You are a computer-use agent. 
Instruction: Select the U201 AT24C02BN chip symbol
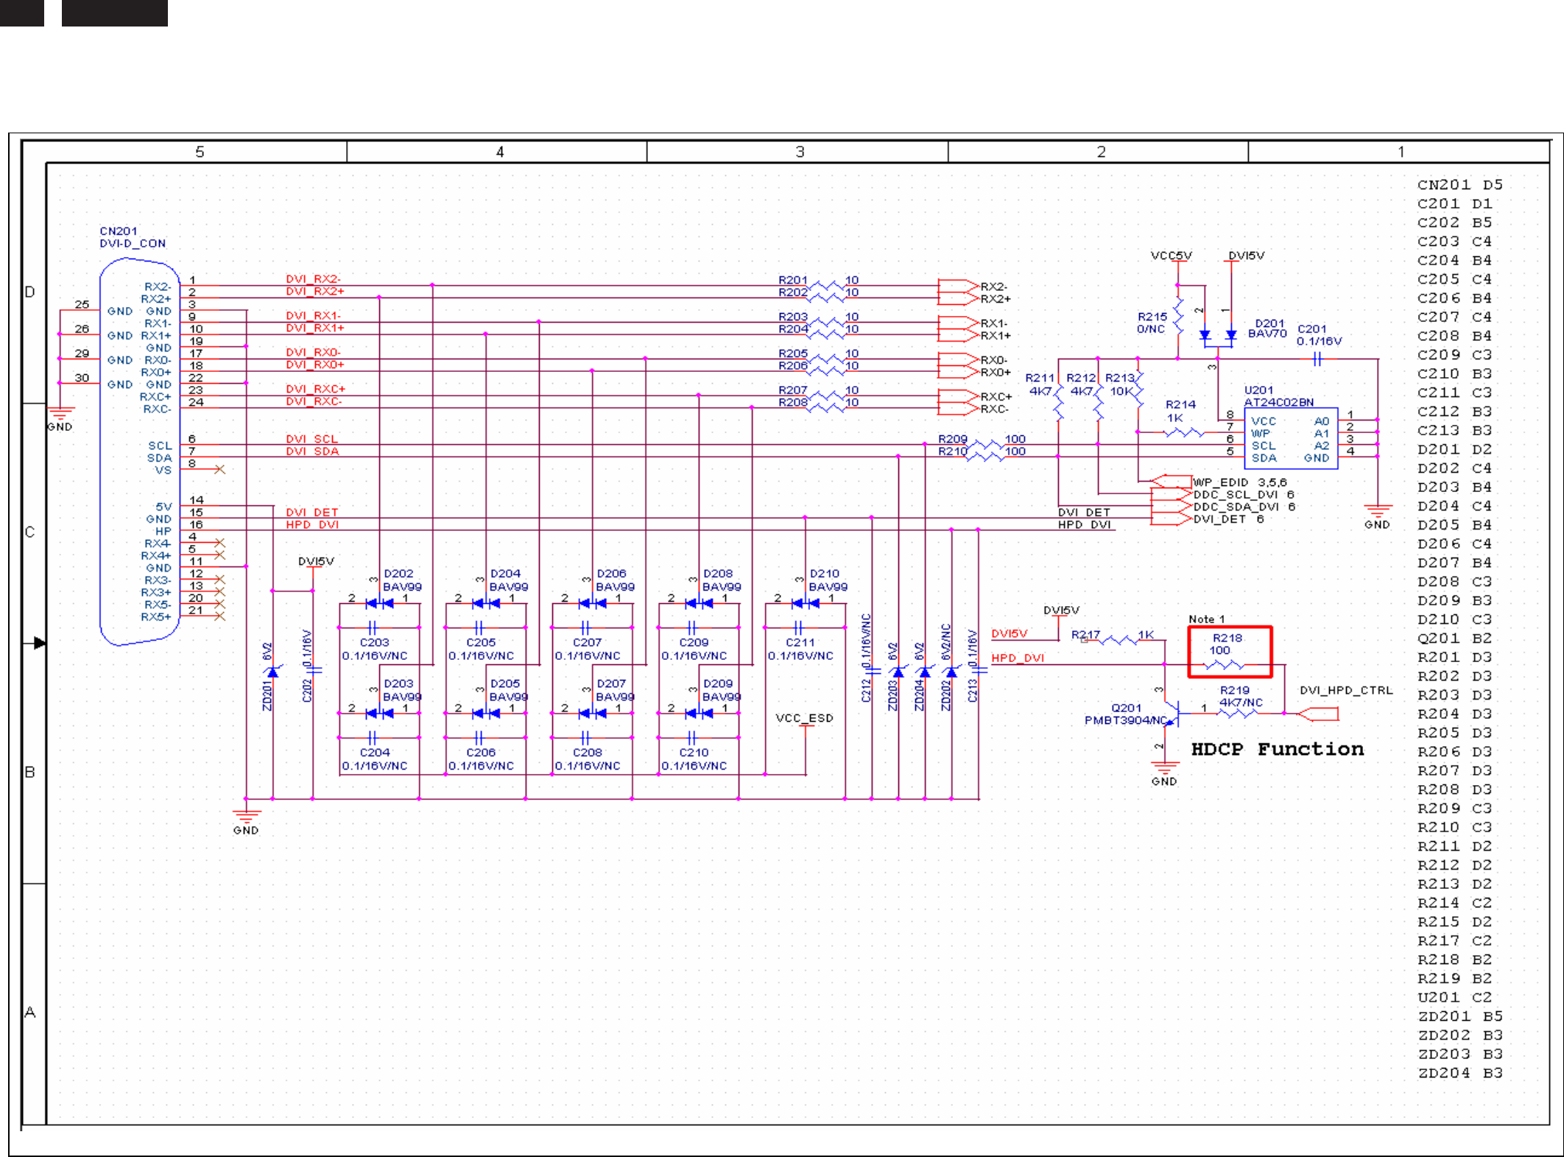1290,439
